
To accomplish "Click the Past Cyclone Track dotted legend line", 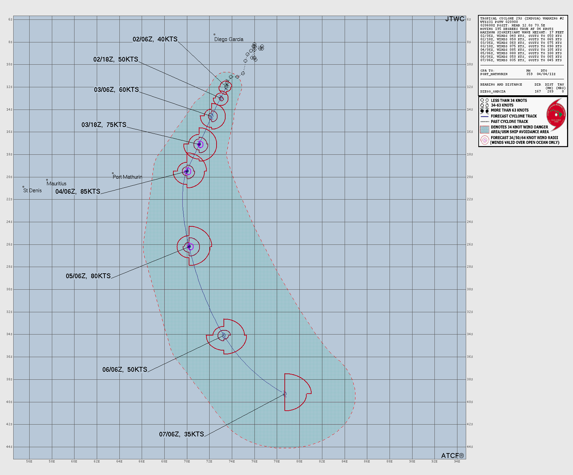I will click(485, 122).
